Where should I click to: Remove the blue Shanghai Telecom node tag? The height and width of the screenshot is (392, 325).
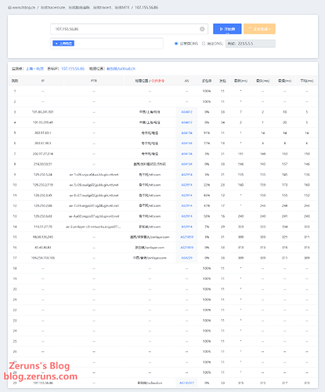click(56, 43)
